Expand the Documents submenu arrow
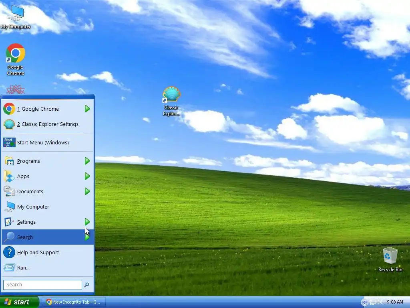This screenshot has height=308, width=410. 87,191
